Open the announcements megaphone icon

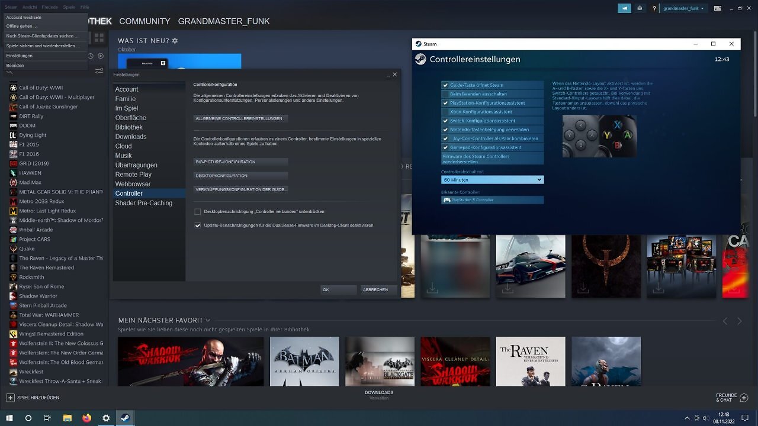click(625, 8)
